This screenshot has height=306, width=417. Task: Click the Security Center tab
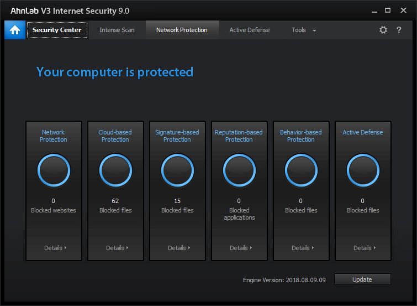(x=57, y=30)
